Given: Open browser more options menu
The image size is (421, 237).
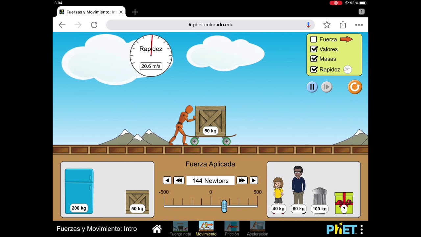Looking at the screenshot, I should [x=359, y=25].
